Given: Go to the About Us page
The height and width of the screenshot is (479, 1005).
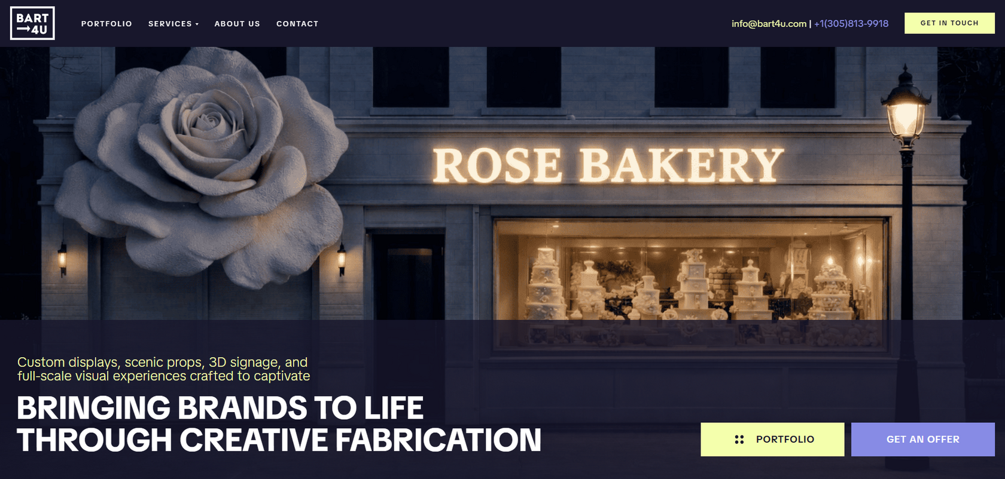Looking at the screenshot, I should (x=237, y=24).
